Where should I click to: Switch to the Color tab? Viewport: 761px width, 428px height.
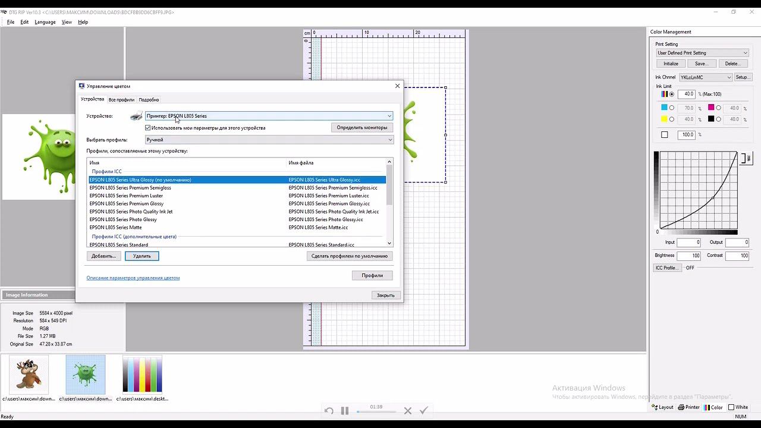713,407
